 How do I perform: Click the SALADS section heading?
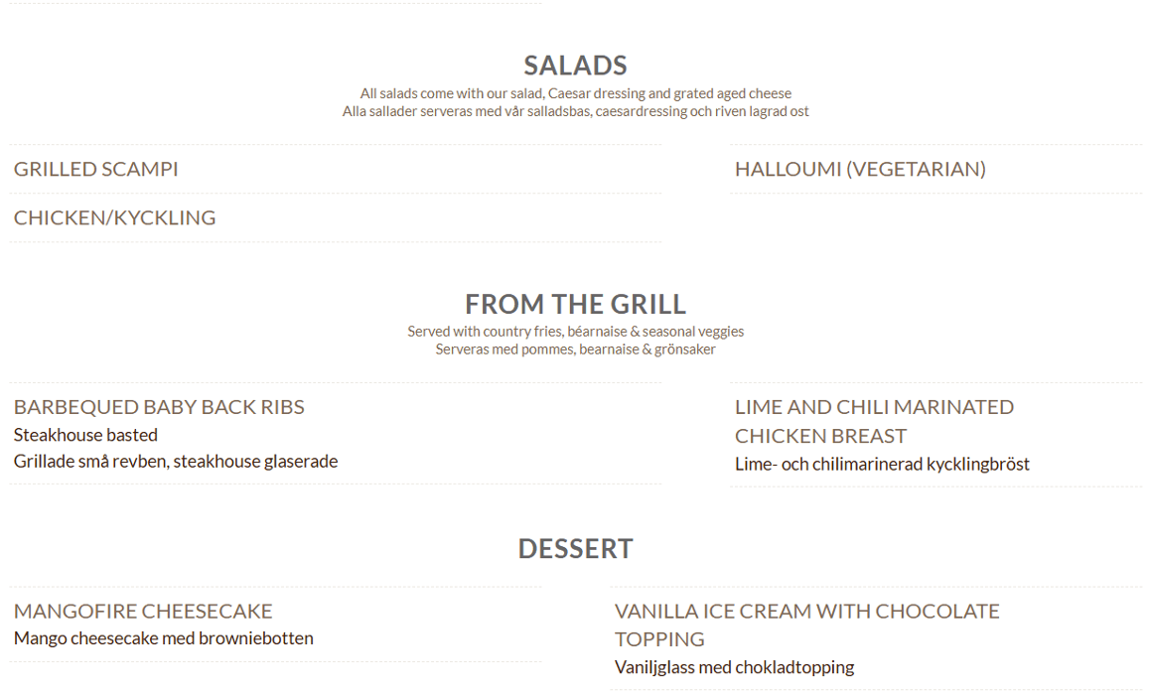point(575,66)
